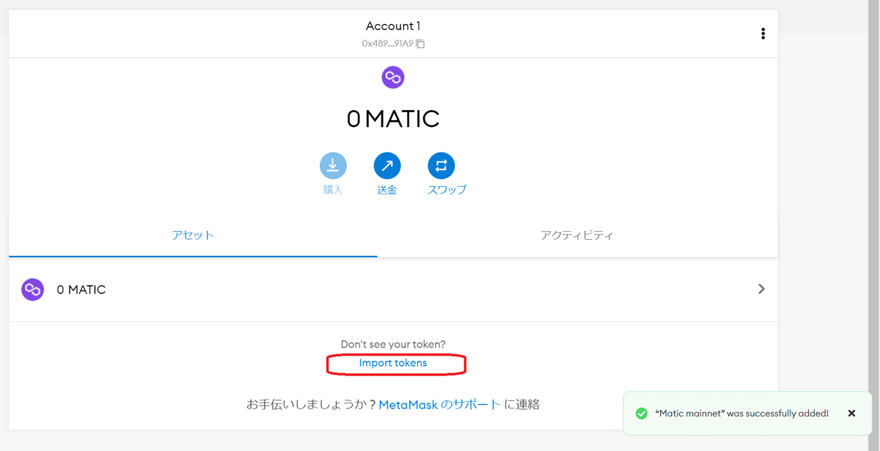Click the MATIC token icon in the asset list
Screen dimensions: 880x451
(32, 290)
